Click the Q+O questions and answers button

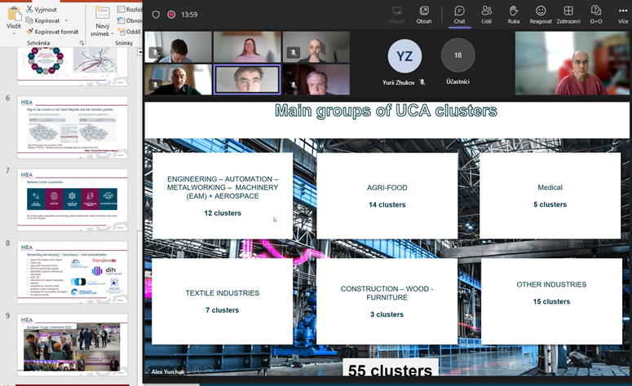coord(596,15)
